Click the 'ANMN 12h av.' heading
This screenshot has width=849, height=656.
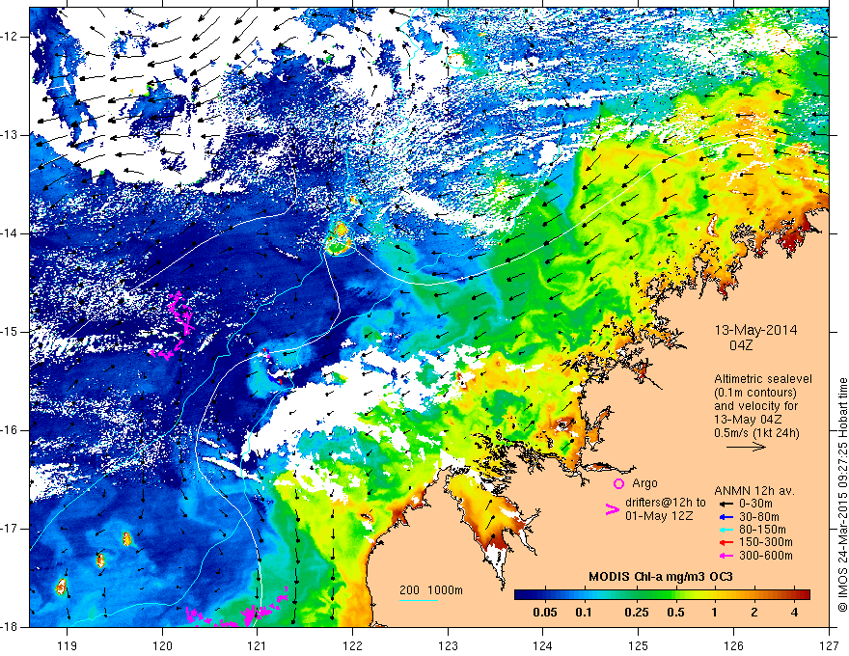click(x=754, y=491)
